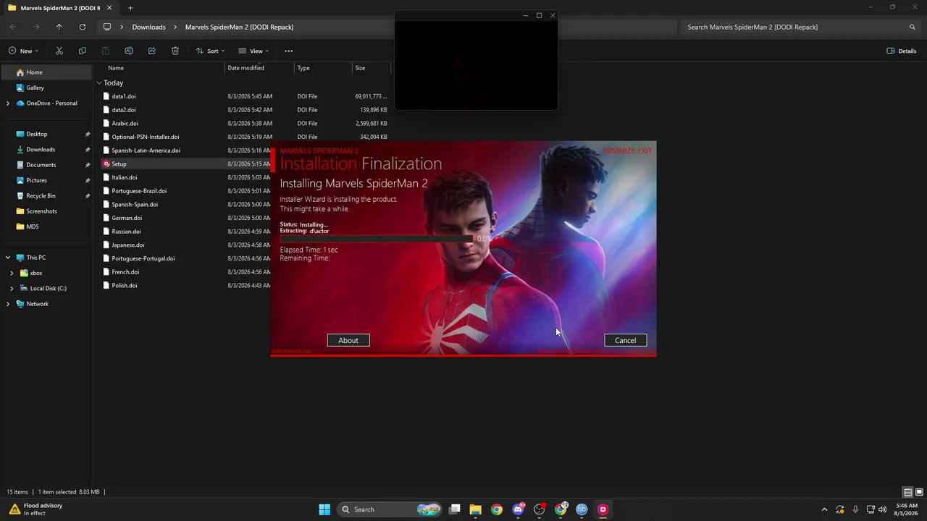
Task: Click the Rename icon in Explorer toolbar
Action: click(129, 51)
